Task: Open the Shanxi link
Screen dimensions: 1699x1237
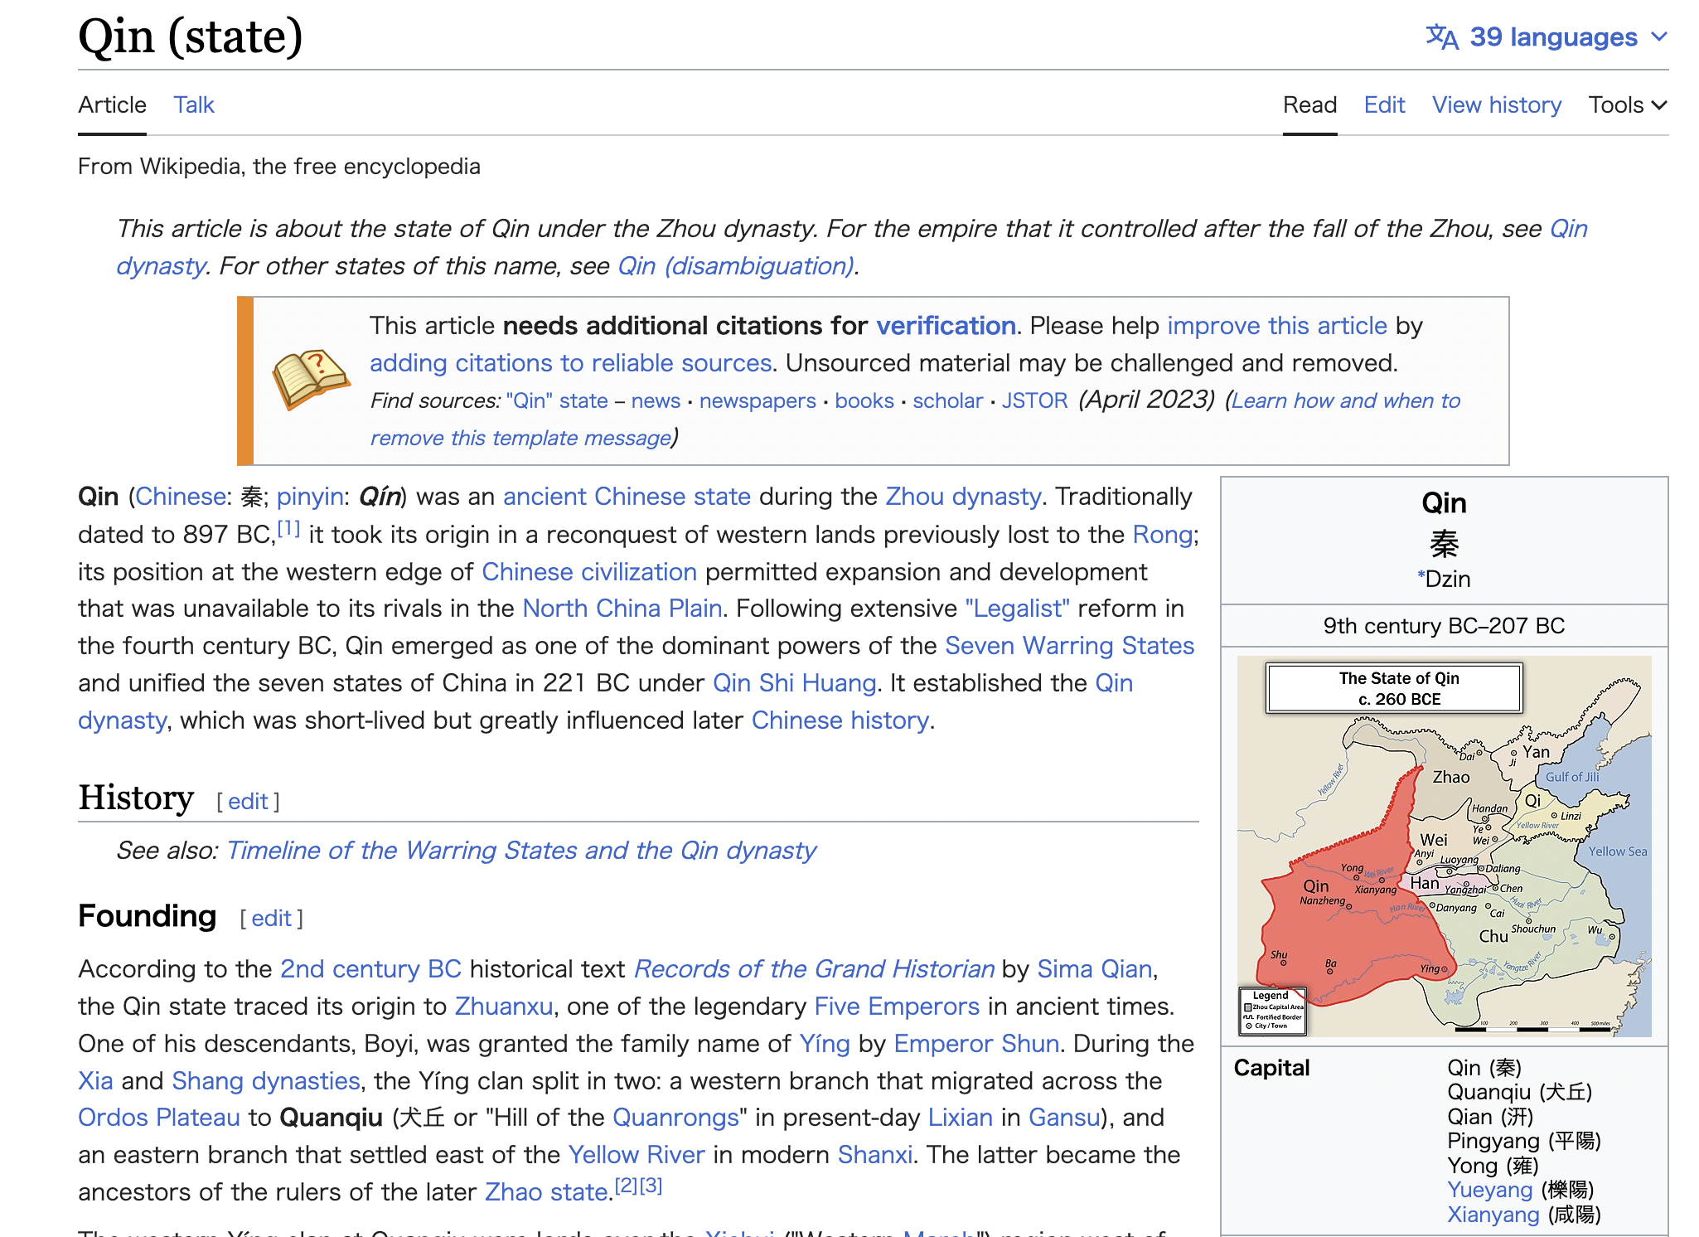Action: coord(875,1154)
